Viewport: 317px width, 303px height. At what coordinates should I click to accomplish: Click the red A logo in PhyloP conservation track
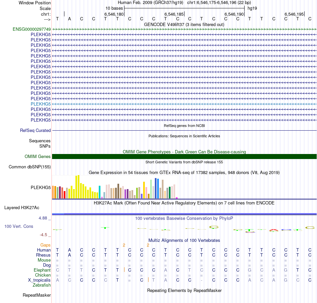(x=274, y=230)
